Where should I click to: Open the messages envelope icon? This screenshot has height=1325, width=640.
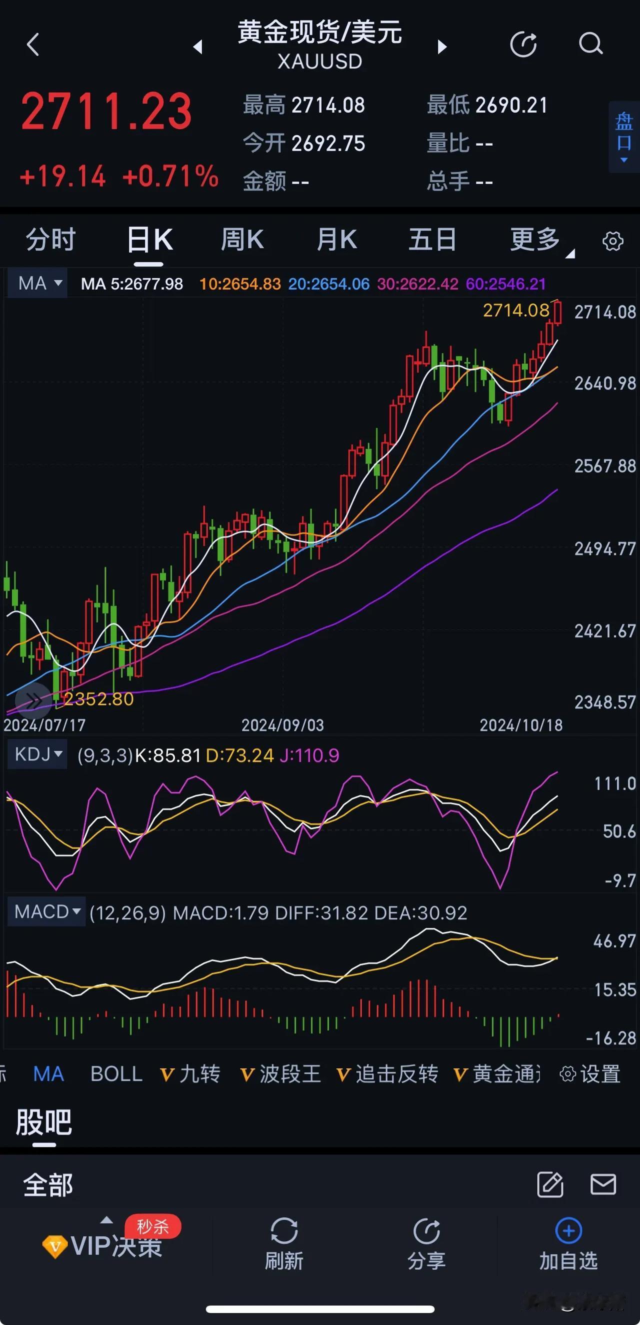603,1184
